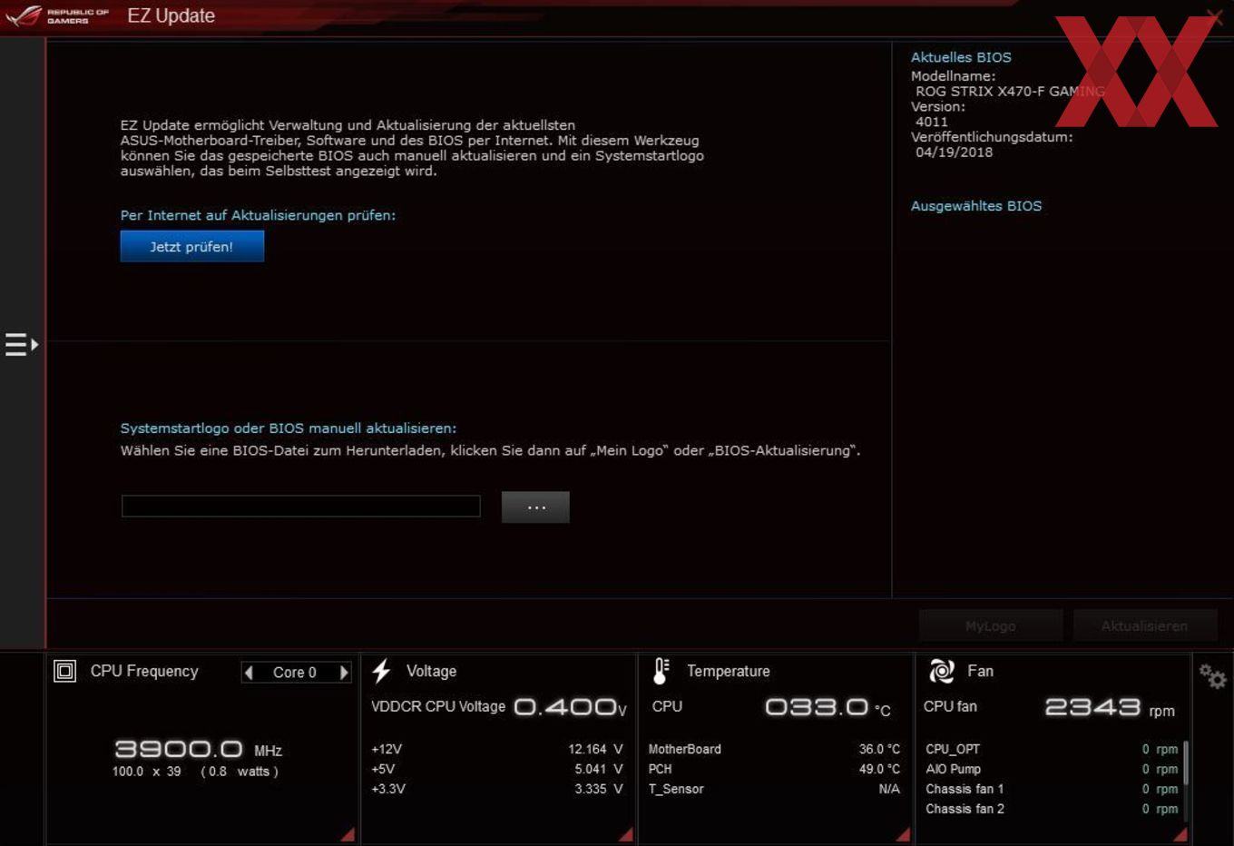Viewport: 1234px width, 846px height.
Task: Click the Fan spinner icon
Action: 942,671
